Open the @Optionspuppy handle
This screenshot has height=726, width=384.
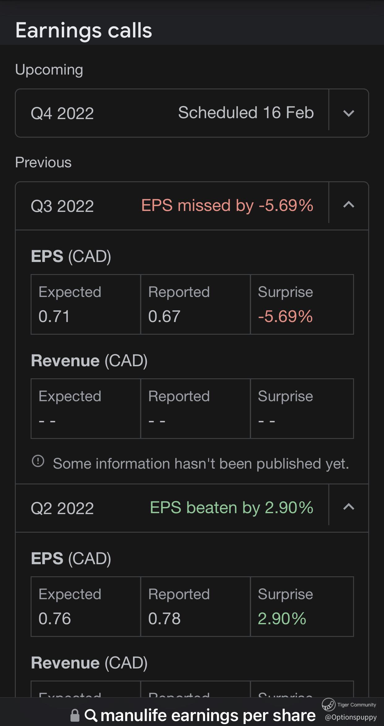click(351, 717)
